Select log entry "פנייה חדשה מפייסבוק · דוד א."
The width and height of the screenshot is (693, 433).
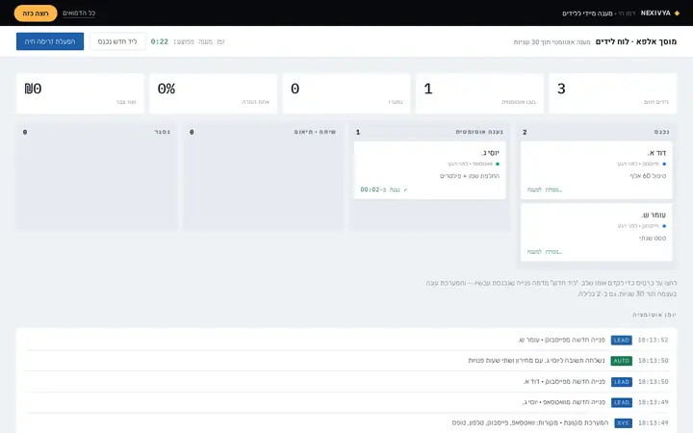(x=564, y=381)
